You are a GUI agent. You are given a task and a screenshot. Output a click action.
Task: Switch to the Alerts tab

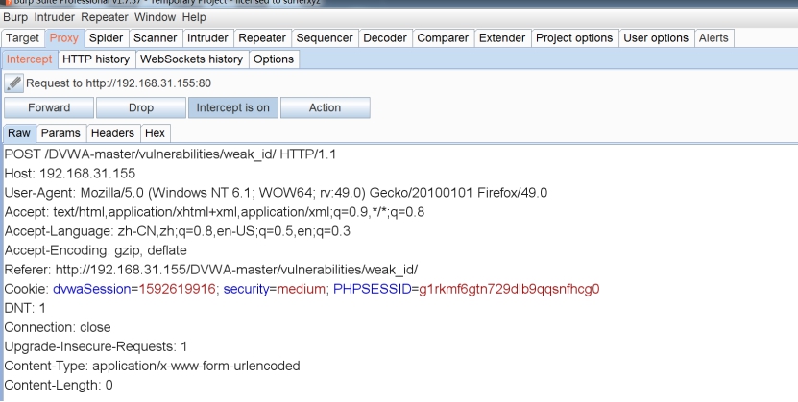click(x=713, y=38)
